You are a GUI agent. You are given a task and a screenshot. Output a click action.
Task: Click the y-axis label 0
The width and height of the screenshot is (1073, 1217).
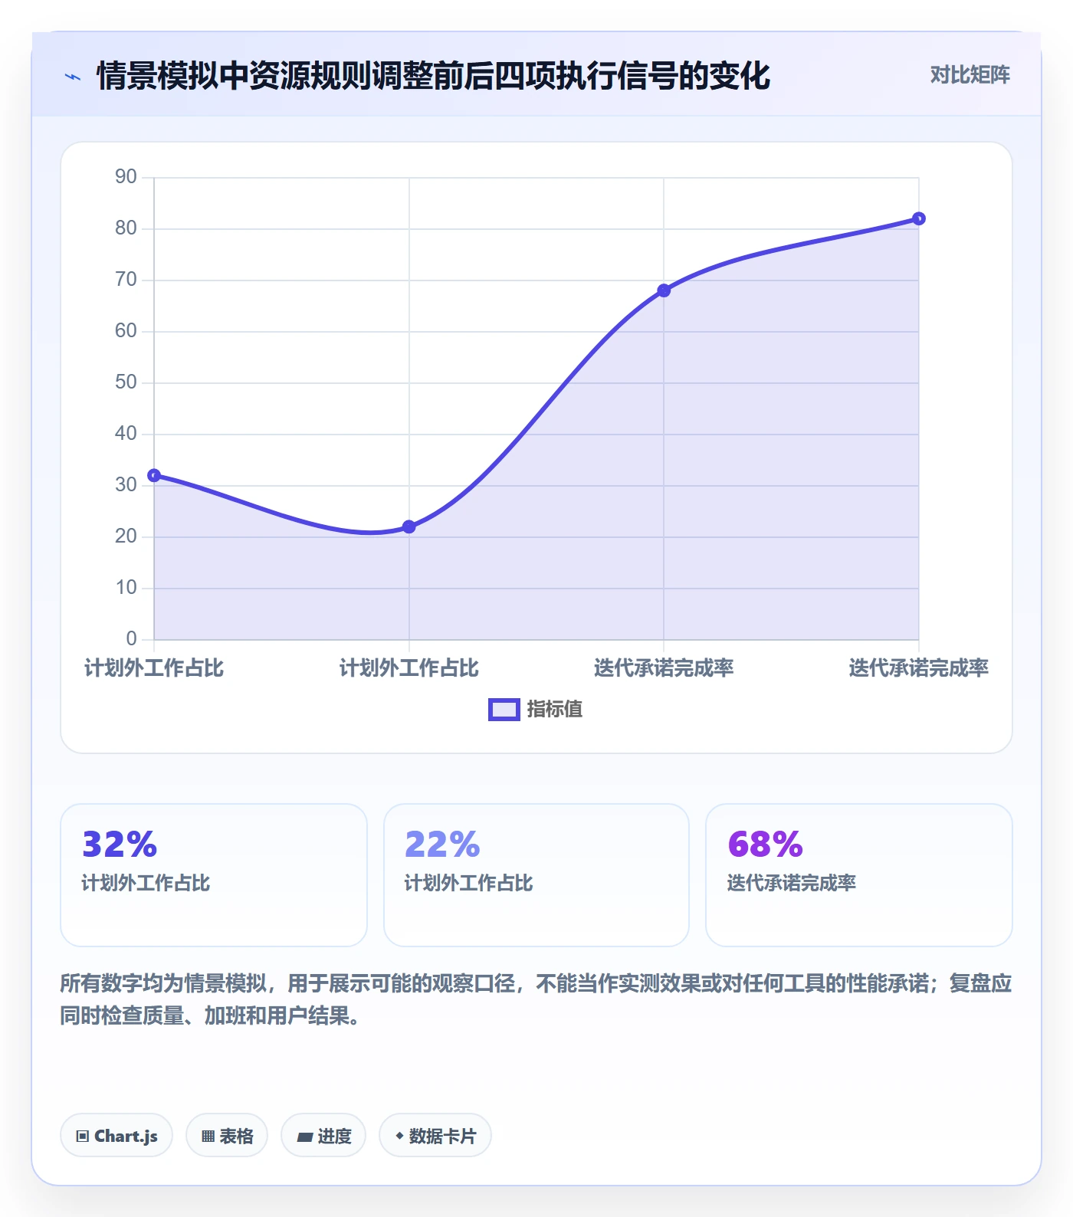click(132, 638)
